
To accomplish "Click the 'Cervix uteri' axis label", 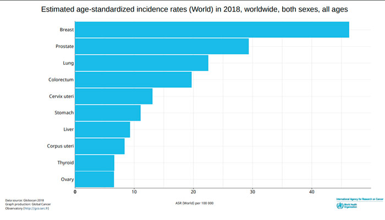I will coord(62,96).
